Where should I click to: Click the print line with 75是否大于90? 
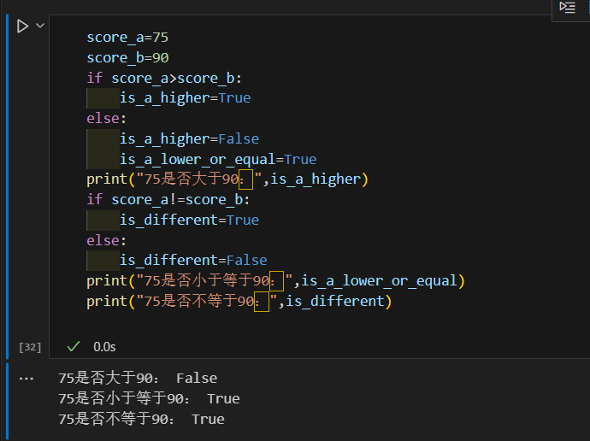pyautogui.click(x=227, y=179)
